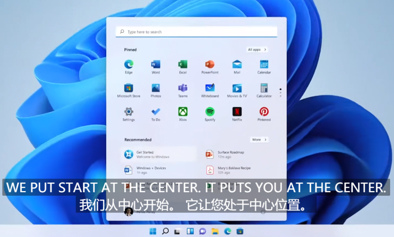Viewport: 394px width, 237px height.
Task: Open the power options button
Action: 262,211
